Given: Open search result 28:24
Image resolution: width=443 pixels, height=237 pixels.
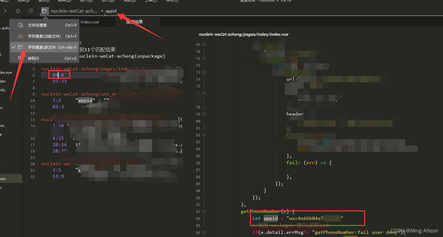Looking at the screenshot, I should click(59, 145).
